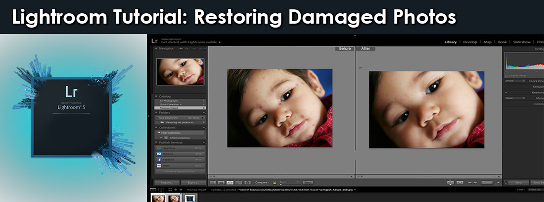Click the Navigator preview thumbnail
The image size is (544, 202).
[181, 71]
